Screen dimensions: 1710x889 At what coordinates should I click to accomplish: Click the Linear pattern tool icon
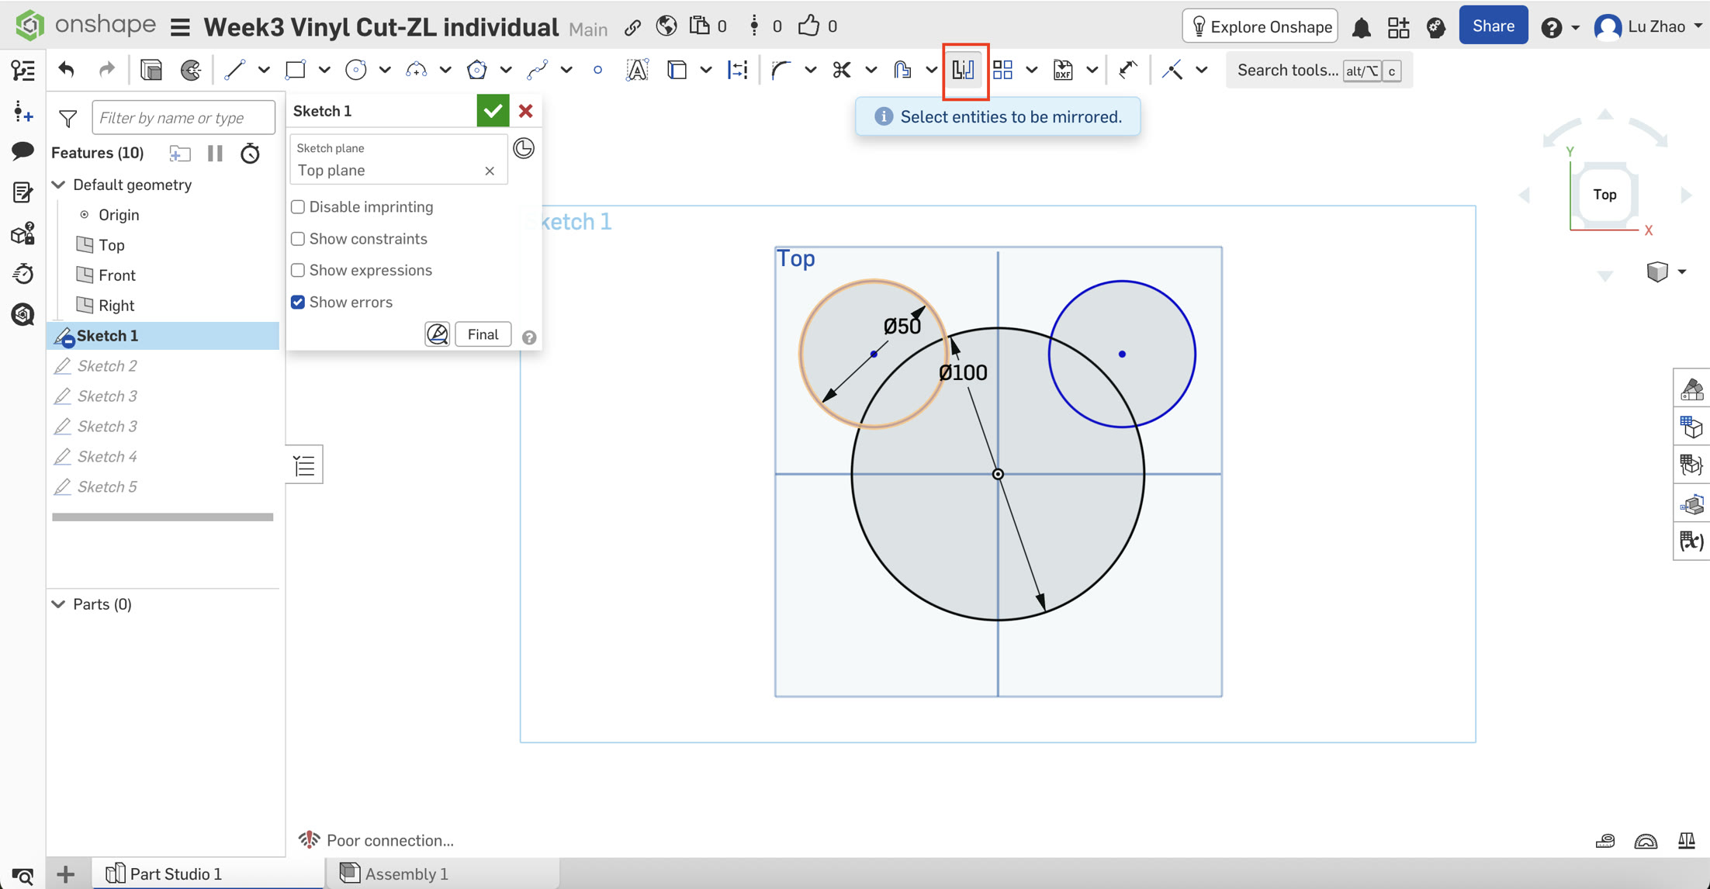tap(1002, 71)
